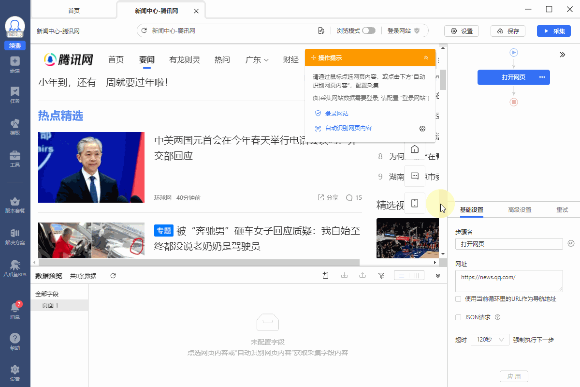Click the start play node in the workflow
The image size is (580, 387).
point(514,52)
